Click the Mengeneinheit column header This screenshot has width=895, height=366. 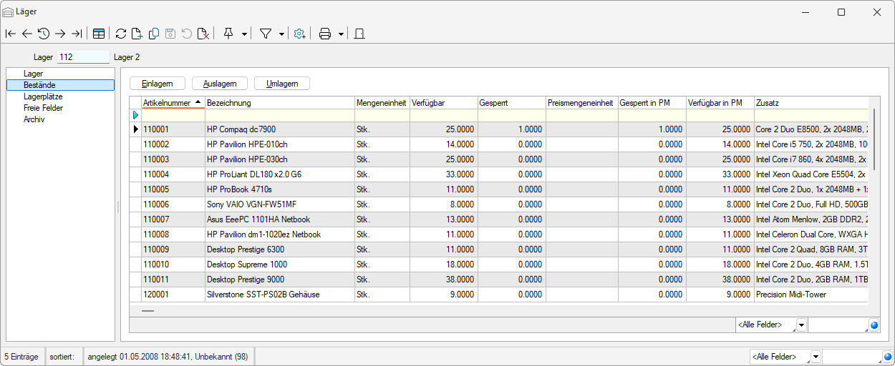click(382, 103)
